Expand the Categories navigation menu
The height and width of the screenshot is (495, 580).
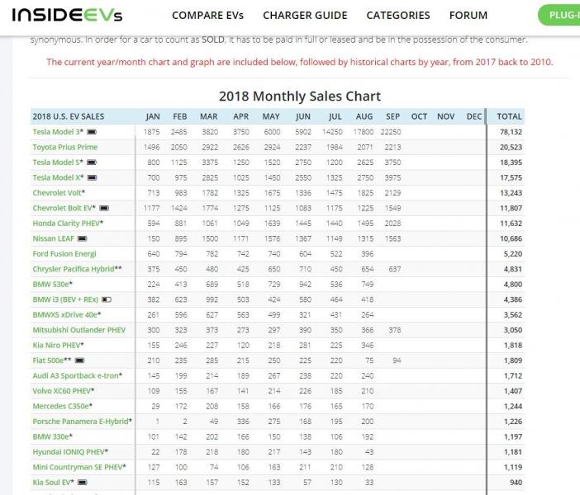[398, 16]
